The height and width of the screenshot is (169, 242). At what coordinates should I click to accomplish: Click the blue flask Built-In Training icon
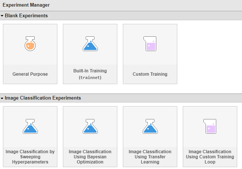click(x=90, y=44)
